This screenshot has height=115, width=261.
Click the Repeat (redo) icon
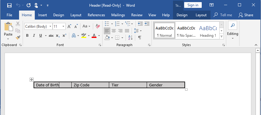pyautogui.click(x=29, y=5)
